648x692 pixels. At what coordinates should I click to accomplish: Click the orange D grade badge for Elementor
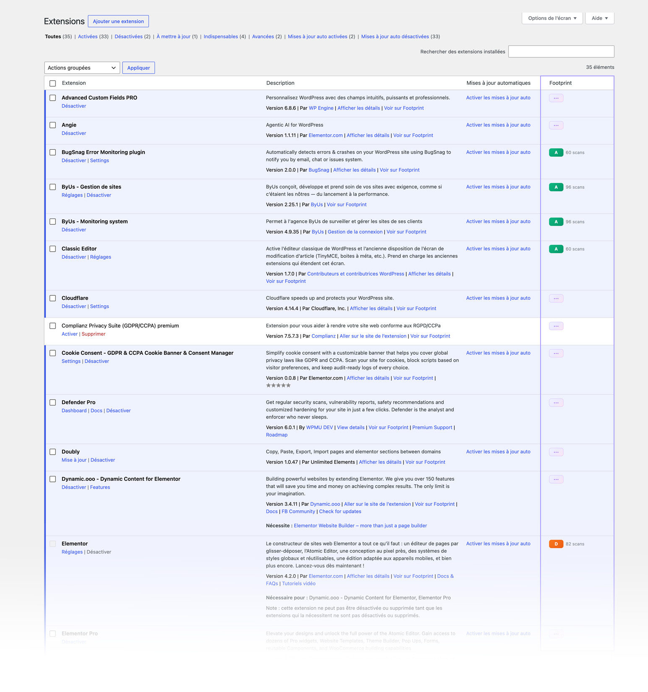tap(556, 544)
